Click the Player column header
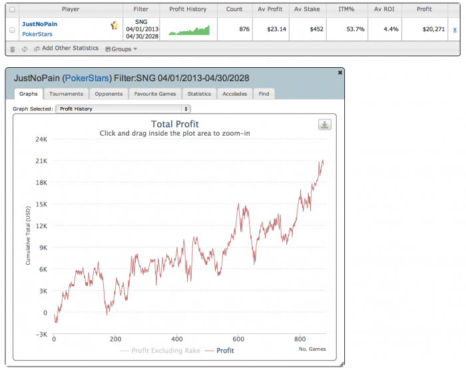 pos(71,9)
